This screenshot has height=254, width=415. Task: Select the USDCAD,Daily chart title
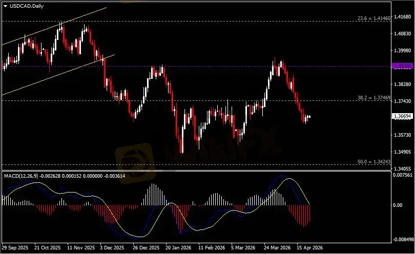click(27, 6)
